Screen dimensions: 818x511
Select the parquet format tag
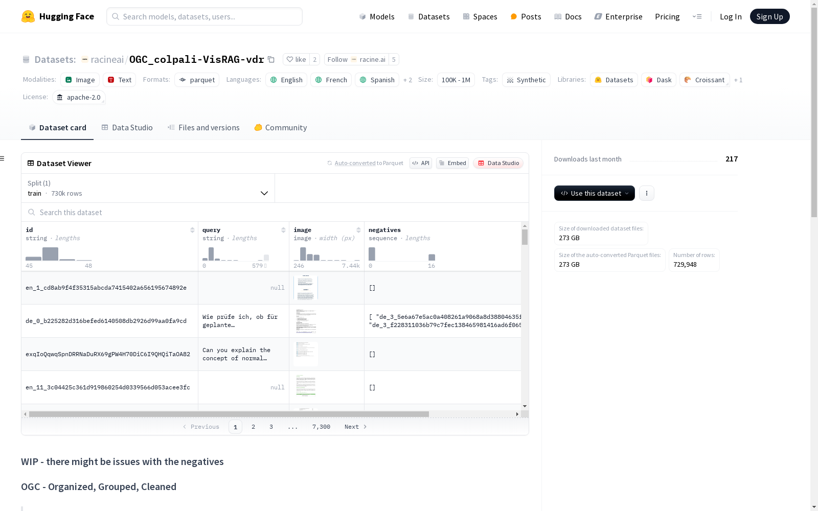point(197,80)
